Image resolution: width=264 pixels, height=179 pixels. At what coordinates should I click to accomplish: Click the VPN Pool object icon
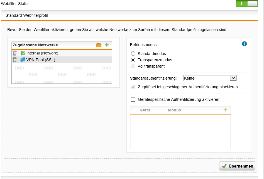(x=23, y=60)
